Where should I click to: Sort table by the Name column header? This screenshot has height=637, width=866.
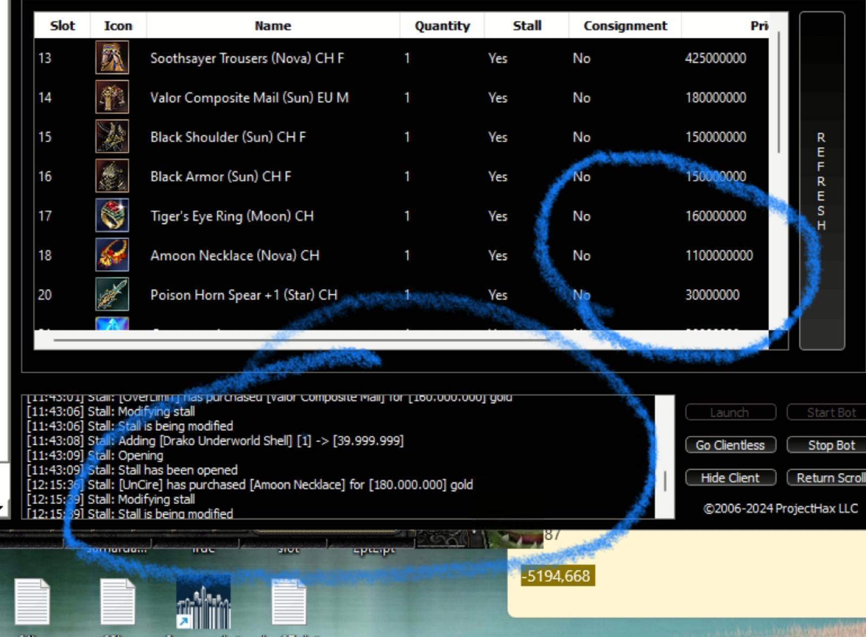point(273,25)
